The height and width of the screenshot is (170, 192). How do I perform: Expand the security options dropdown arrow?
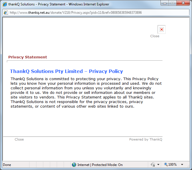158,165
